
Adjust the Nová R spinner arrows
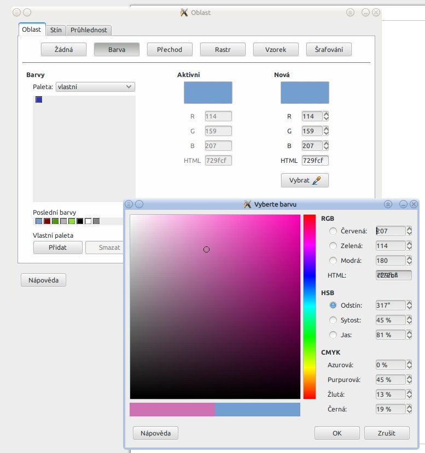[x=326, y=116]
